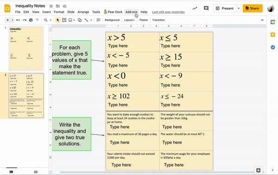
Task: Click the Share button
Action: tap(253, 8)
